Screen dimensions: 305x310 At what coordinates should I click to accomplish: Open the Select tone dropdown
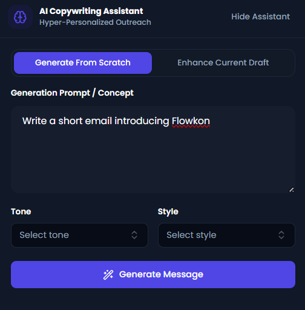[x=79, y=235]
